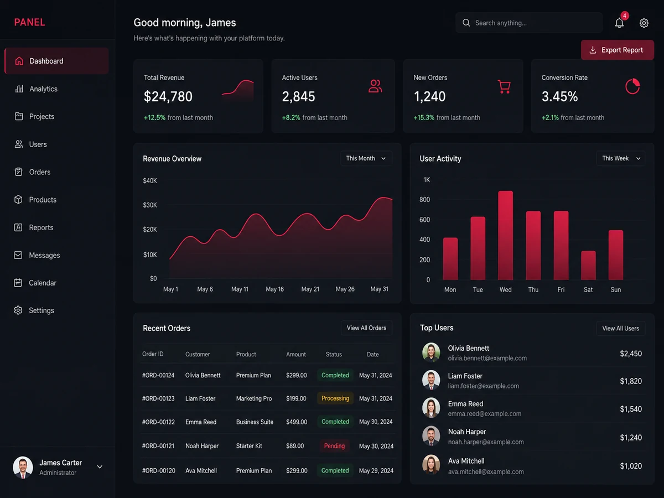The width and height of the screenshot is (664, 498).
Task: Open notifications bell with badge 4
Action: (620, 22)
